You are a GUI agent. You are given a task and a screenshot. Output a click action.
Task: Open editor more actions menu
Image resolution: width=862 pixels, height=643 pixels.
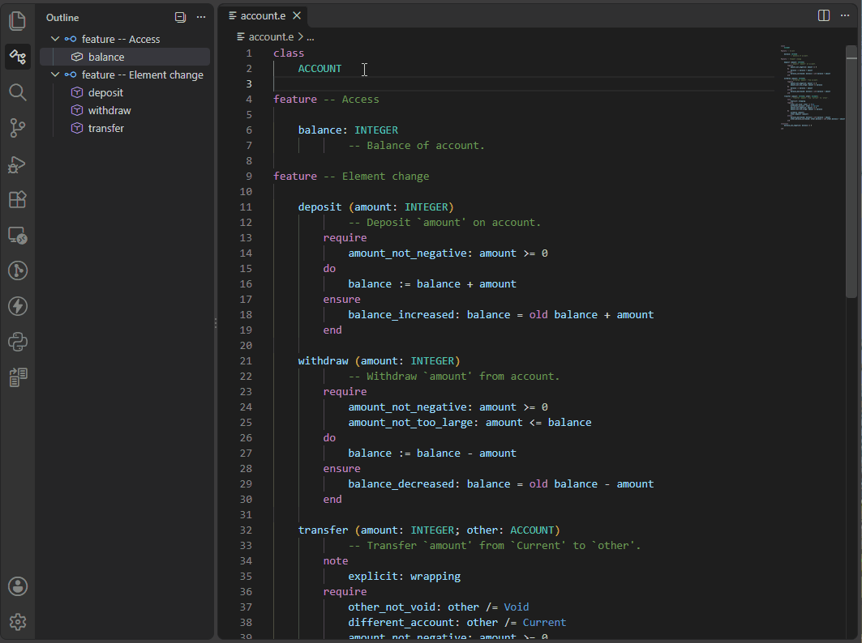[x=845, y=15]
